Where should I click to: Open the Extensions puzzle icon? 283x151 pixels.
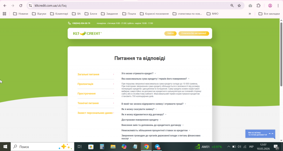pos(258,6)
